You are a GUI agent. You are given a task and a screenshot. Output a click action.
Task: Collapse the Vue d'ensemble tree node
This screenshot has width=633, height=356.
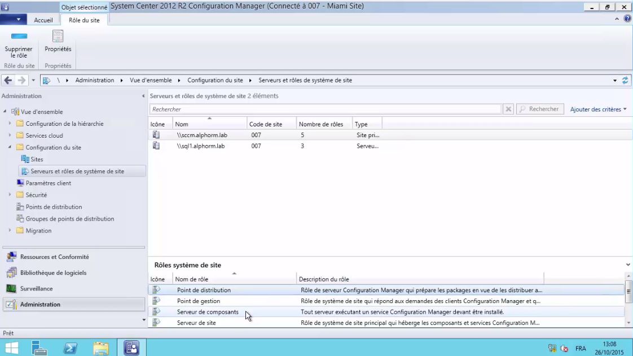click(x=5, y=111)
